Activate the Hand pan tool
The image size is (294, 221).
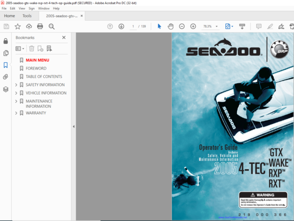(171, 26)
